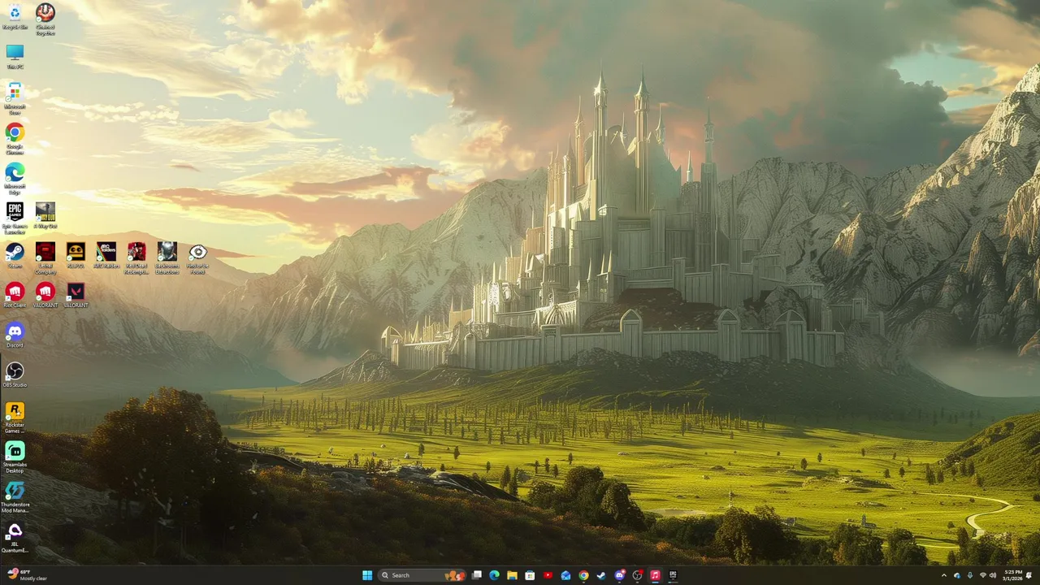1040x585 pixels.
Task: Open the Wi-Fi network tray icon
Action: click(982, 575)
